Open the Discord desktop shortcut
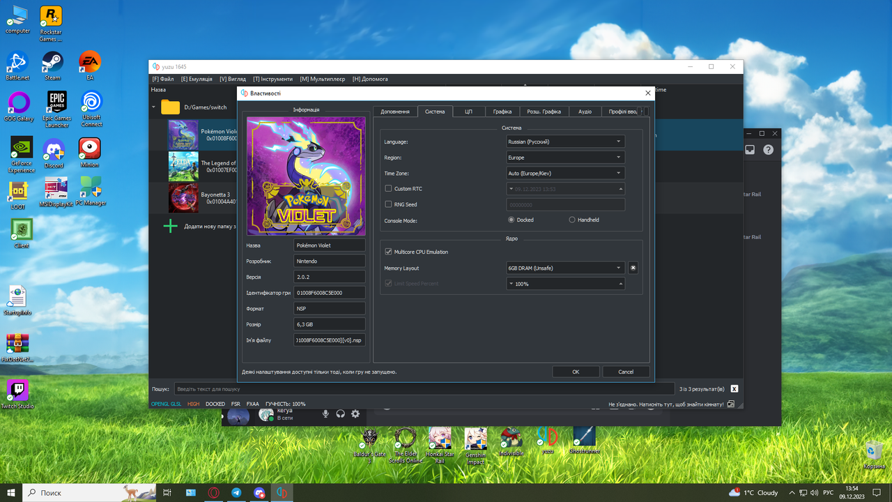The image size is (892, 502). pyautogui.click(x=53, y=152)
